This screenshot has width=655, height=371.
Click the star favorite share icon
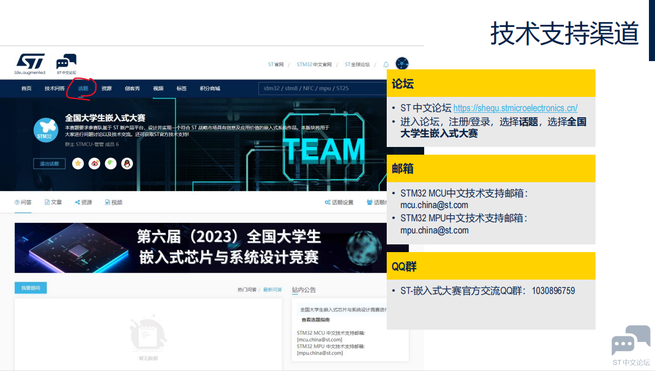click(x=78, y=163)
